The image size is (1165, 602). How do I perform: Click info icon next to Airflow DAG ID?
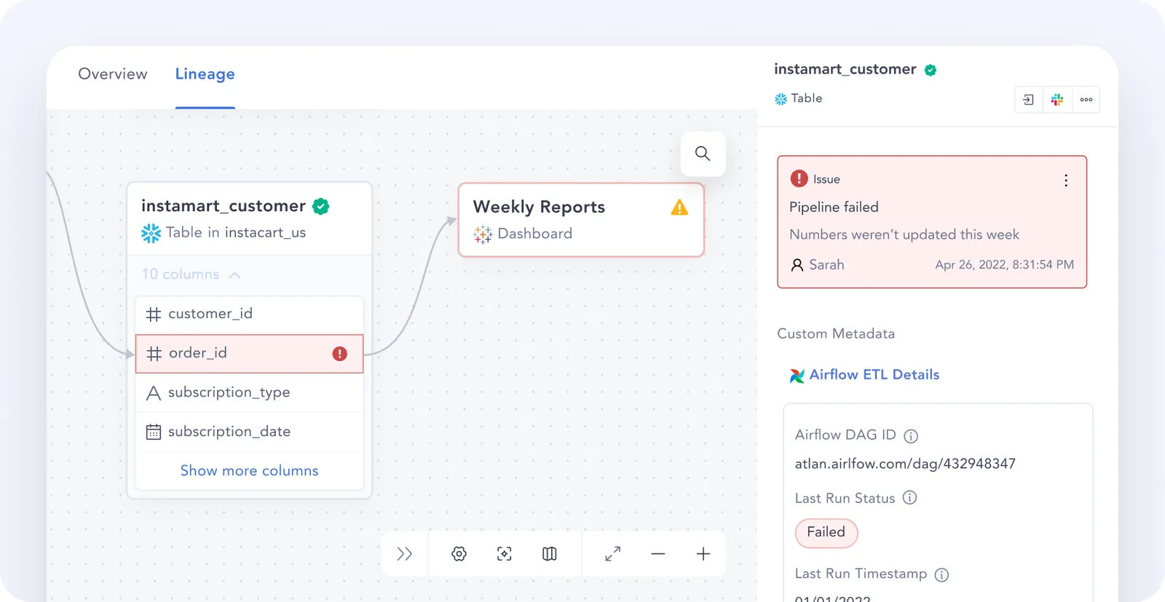point(911,436)
